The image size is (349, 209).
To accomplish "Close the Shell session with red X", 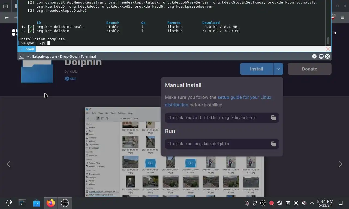I will click(x=328, y=49).
